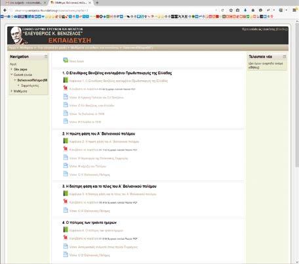Collapse Current course in Navigation tree

(12, 75)
